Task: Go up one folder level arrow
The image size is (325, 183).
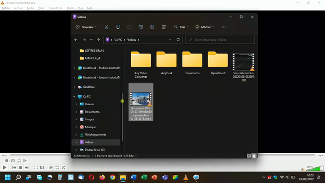Action: [98, 40]
